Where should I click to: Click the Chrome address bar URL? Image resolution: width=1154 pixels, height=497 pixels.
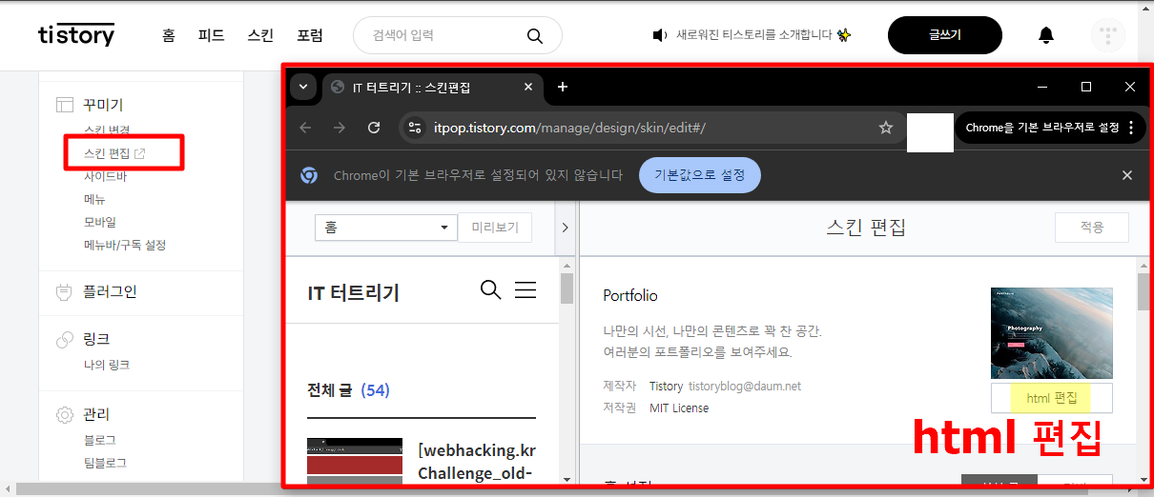coord(569,128)
